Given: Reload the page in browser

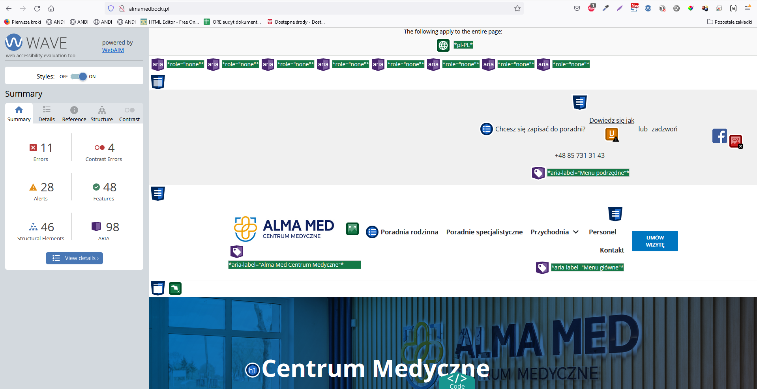Looking at the screenshot, I should 37,8.
